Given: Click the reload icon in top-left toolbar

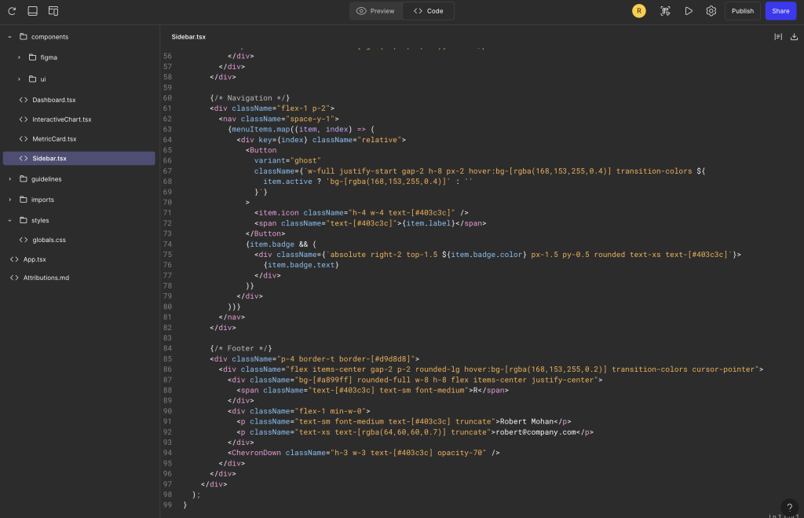Looking at the screenshot, I should pos(12,11).
